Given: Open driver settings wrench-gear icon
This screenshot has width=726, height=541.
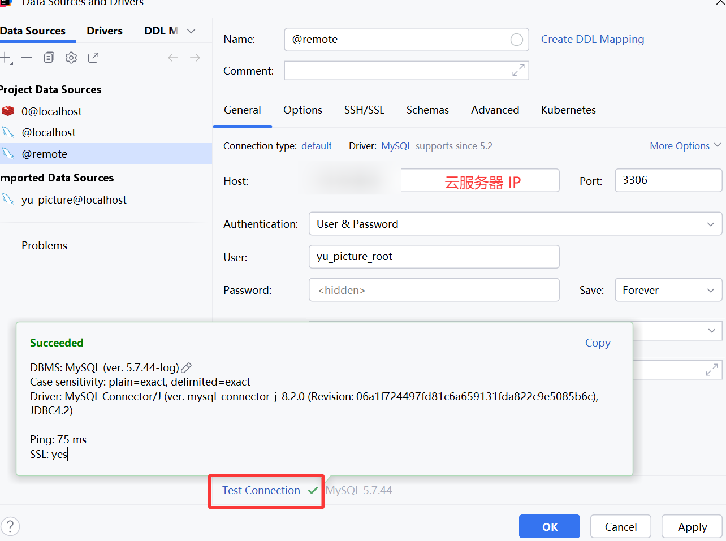Looking at the screenshot, I should pyautogui.click(x=71, y=58).
